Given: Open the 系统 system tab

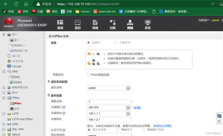Looking at the screenshot, I should tap(148, 25).
